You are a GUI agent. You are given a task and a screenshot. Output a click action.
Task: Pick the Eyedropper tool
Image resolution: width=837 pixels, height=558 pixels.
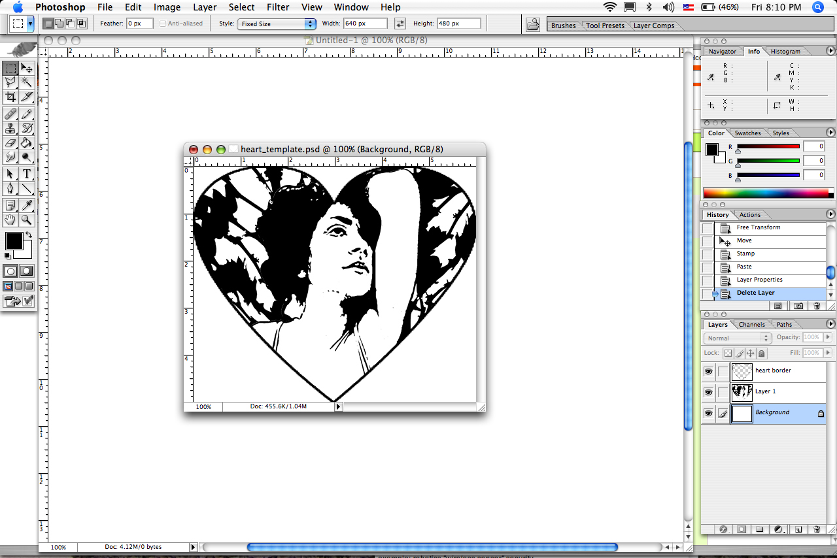(x=27, y=206)
